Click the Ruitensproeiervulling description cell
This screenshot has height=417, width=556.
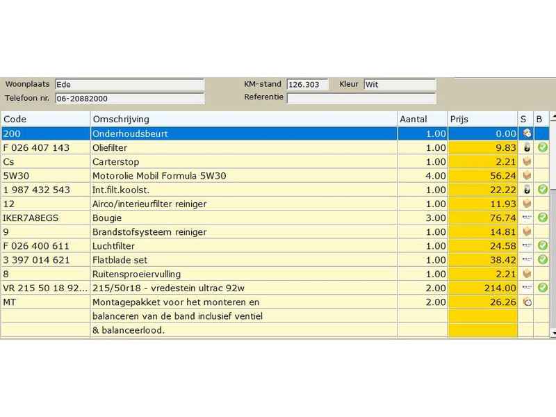[x=244, y=274]
